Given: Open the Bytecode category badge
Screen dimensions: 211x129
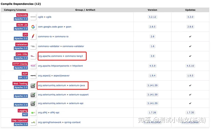Looking at the screenshot, I should pyautogui.click(x=22, y=15).
